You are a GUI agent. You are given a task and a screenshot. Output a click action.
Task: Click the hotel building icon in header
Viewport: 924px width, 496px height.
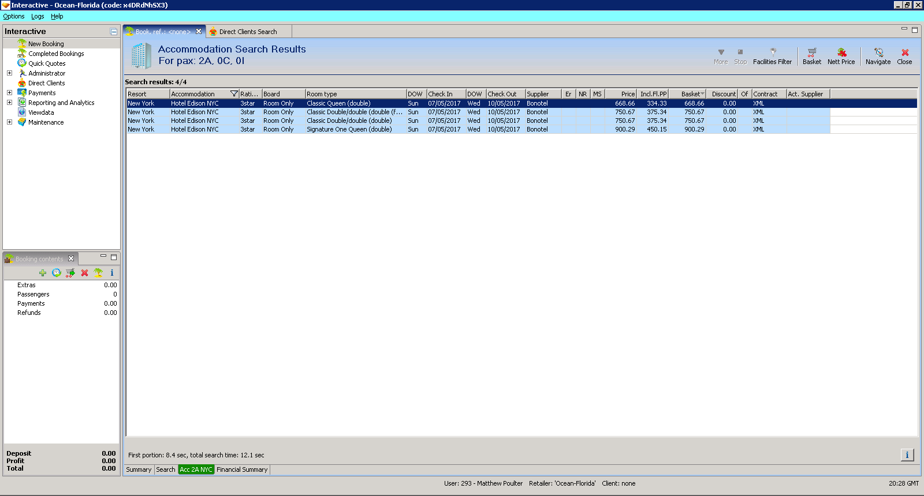click(x=141, y=56)
